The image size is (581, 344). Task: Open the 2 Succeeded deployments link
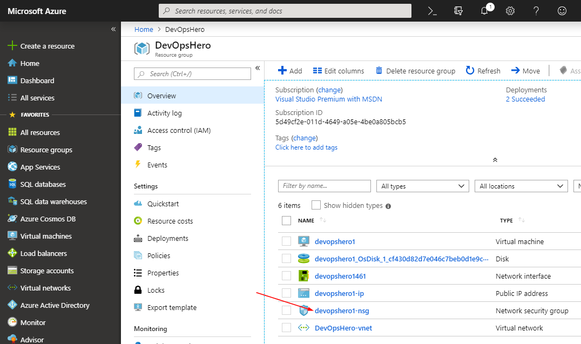(525, 99)
